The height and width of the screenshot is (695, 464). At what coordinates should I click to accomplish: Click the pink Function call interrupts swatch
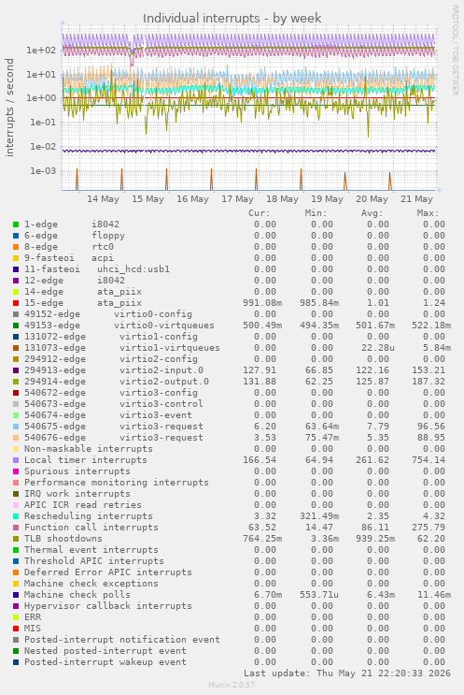16,528
